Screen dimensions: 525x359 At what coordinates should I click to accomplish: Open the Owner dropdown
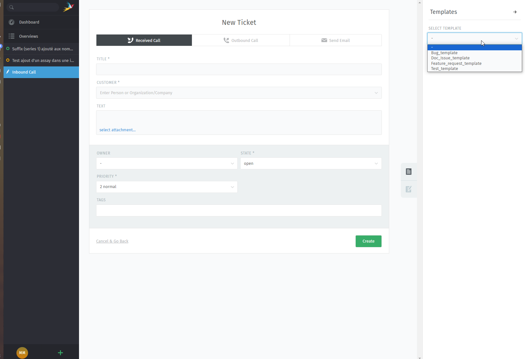[x=167, y=164]
